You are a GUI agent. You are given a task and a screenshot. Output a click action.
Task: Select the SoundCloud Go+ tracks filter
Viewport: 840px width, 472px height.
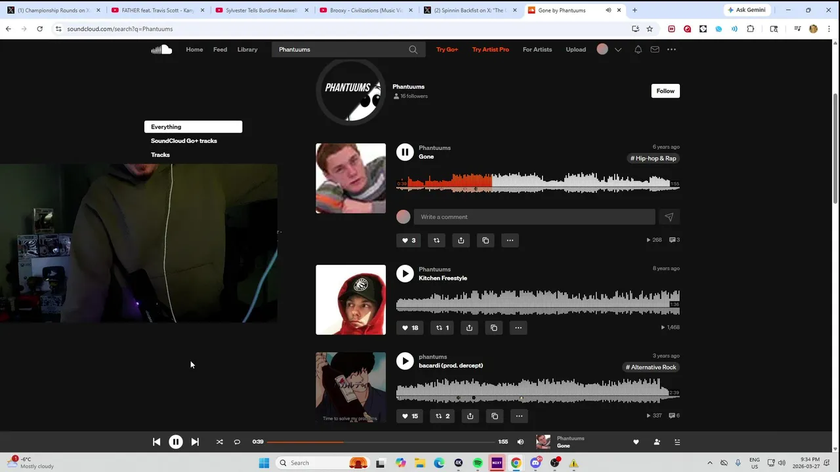[184, 141]
